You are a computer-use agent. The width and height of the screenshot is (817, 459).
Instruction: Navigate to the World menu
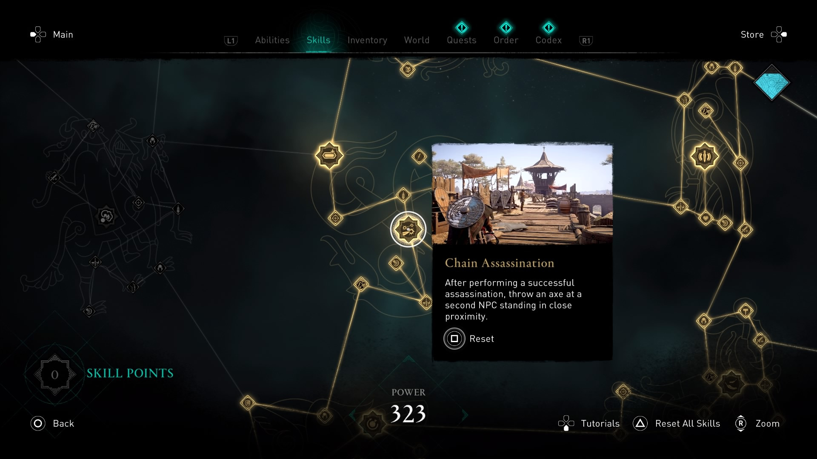417,40
